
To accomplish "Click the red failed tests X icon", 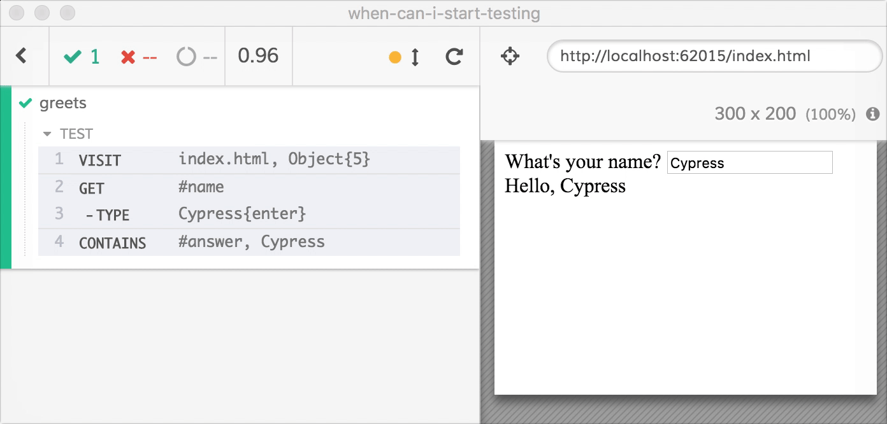I will pos(128,57).
